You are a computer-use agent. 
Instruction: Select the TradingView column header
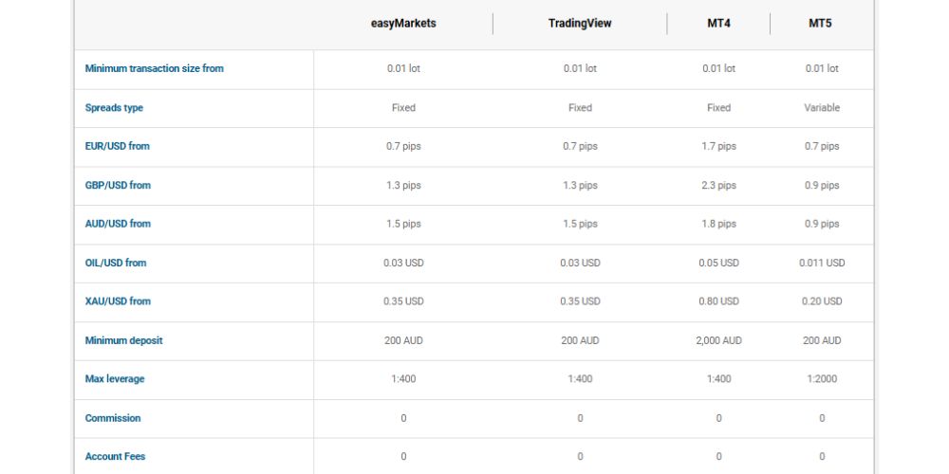[x=580, y=24]
